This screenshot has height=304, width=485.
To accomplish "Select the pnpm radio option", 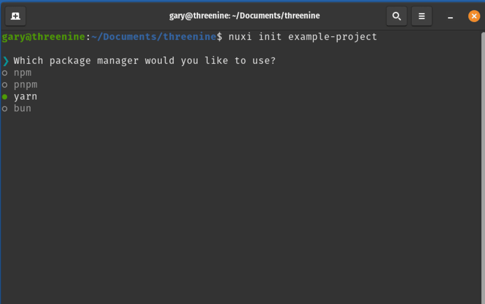I will click(5, 85).
